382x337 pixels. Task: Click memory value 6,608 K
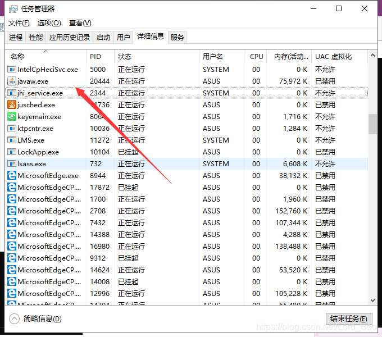tap(295, 163)
